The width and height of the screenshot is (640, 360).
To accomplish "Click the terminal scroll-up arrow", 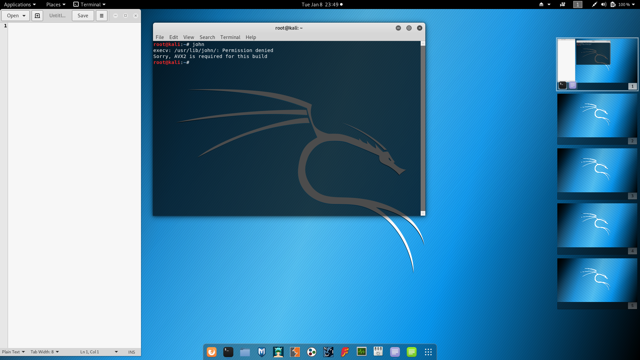I will (x=423, y=43).
